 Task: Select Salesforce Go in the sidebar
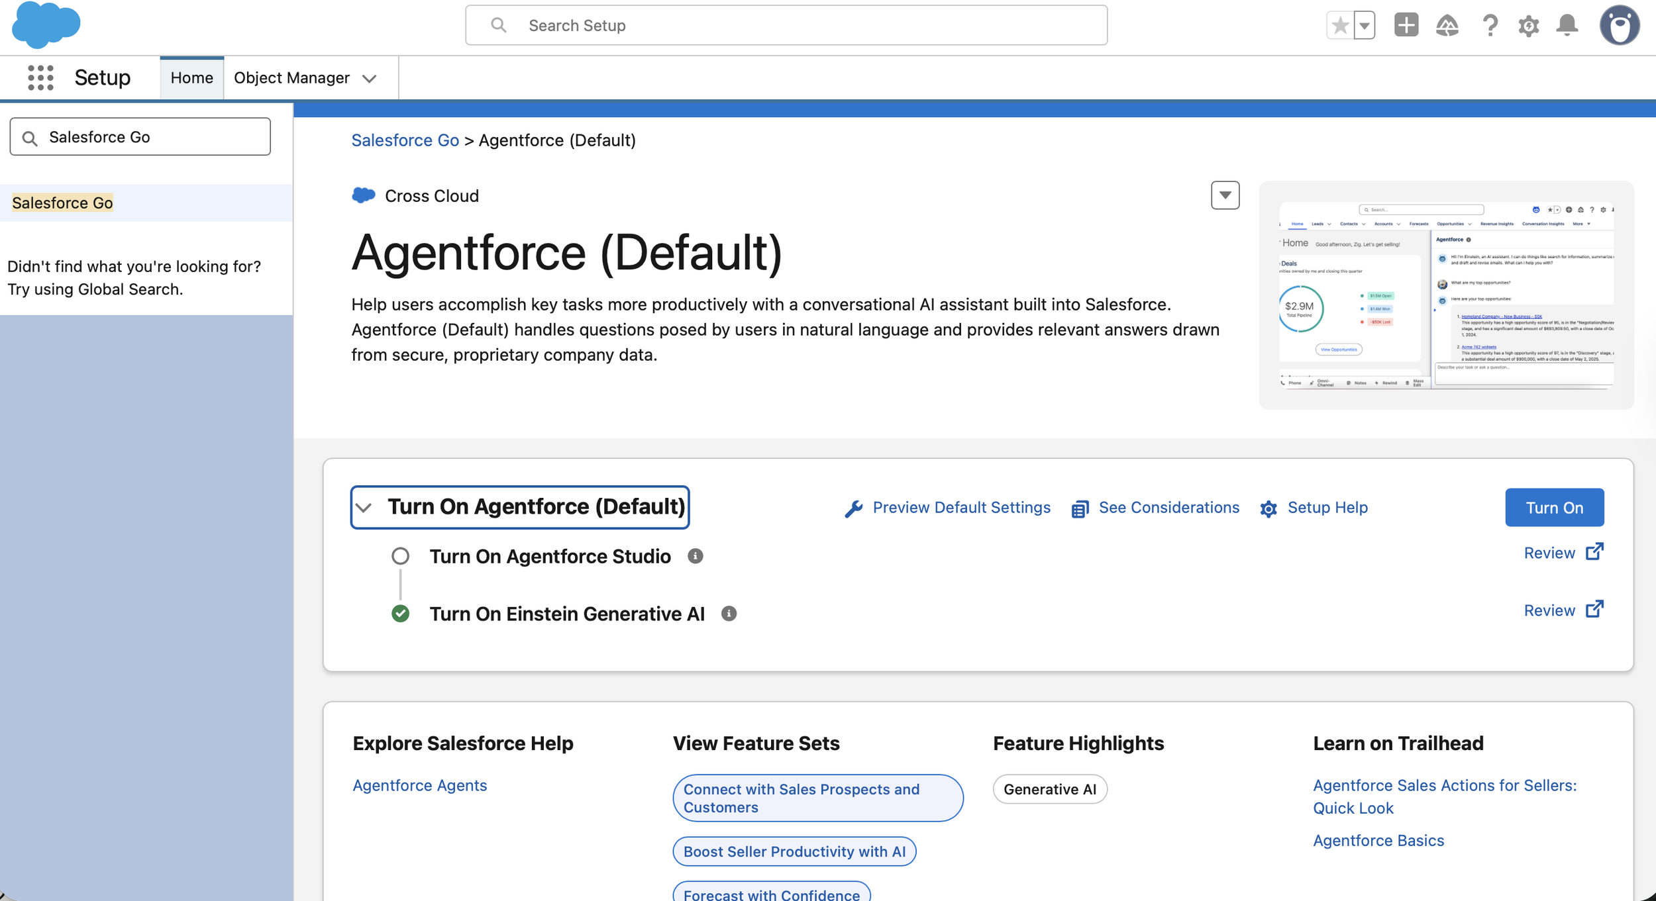tap(62, 203)
